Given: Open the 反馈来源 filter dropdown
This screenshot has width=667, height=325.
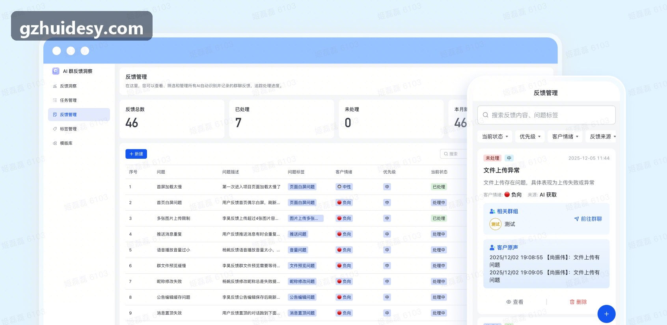Looking at the screenshot, I should pyautogui.click(x=601, y=137).
